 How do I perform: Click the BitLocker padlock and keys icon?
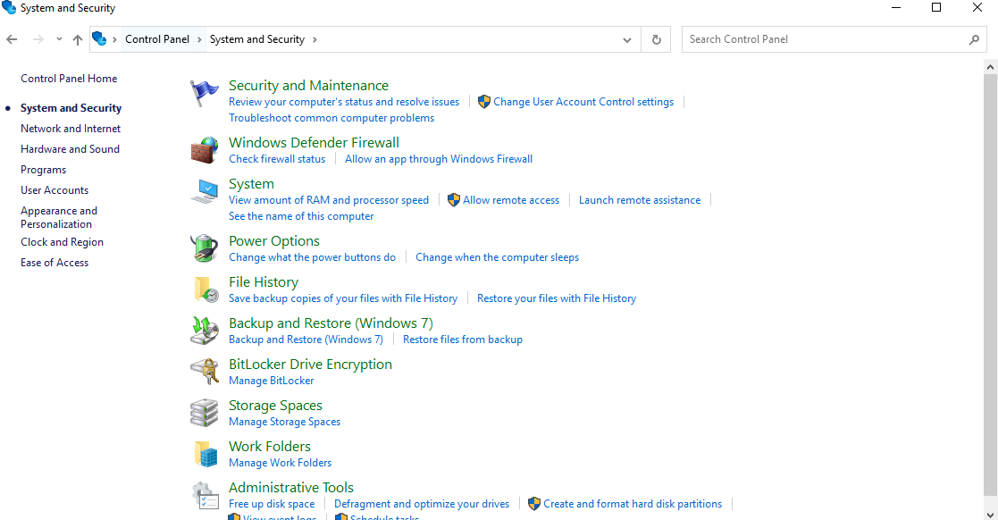click(x=205, y=372)
